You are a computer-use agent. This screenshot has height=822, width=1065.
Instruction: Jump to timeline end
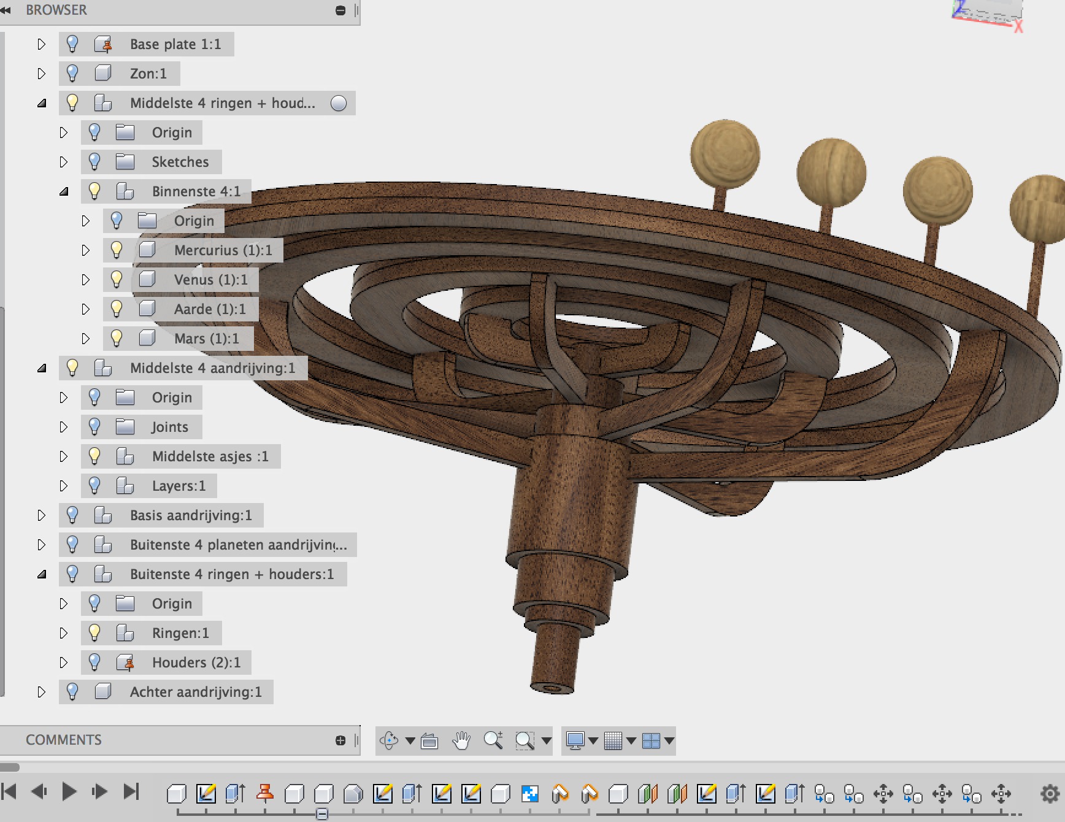[x=131, y=791]
